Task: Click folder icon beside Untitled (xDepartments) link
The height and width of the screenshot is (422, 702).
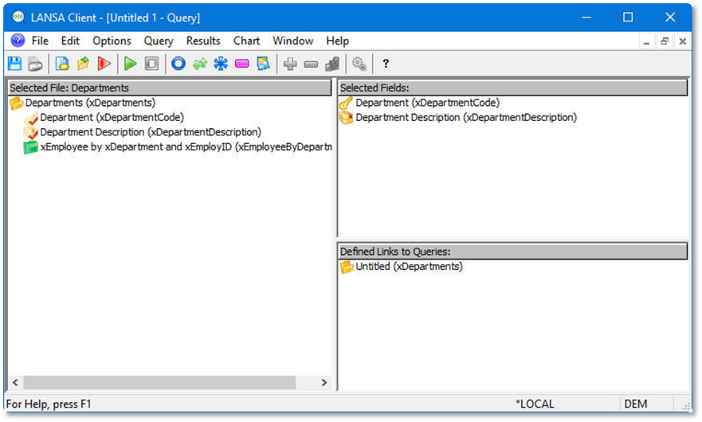Action: (x=347, y=267)
